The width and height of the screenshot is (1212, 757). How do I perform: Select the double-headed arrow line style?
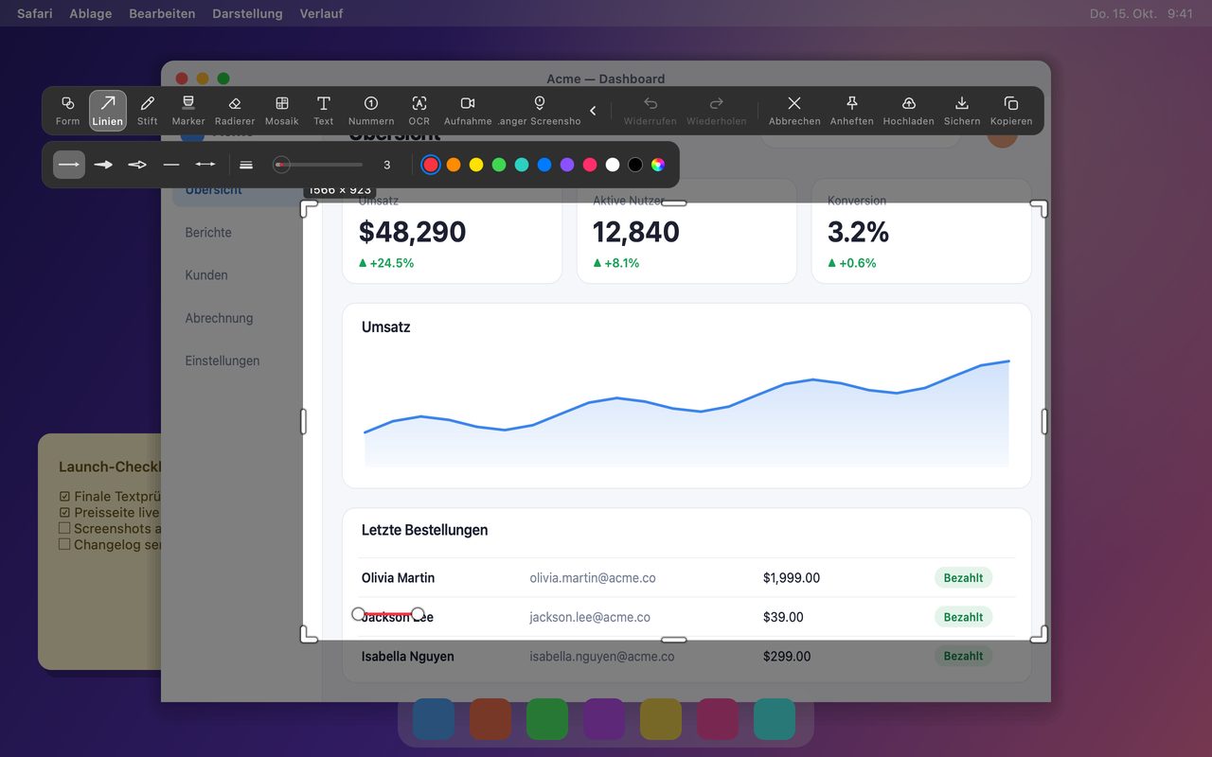point(205,165)
